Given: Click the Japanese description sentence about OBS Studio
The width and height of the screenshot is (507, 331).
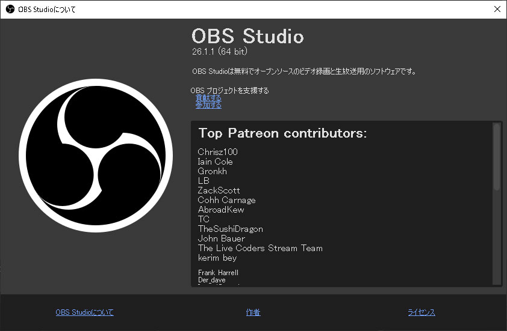Looking at the screenshot, I should tap(304, 71).
